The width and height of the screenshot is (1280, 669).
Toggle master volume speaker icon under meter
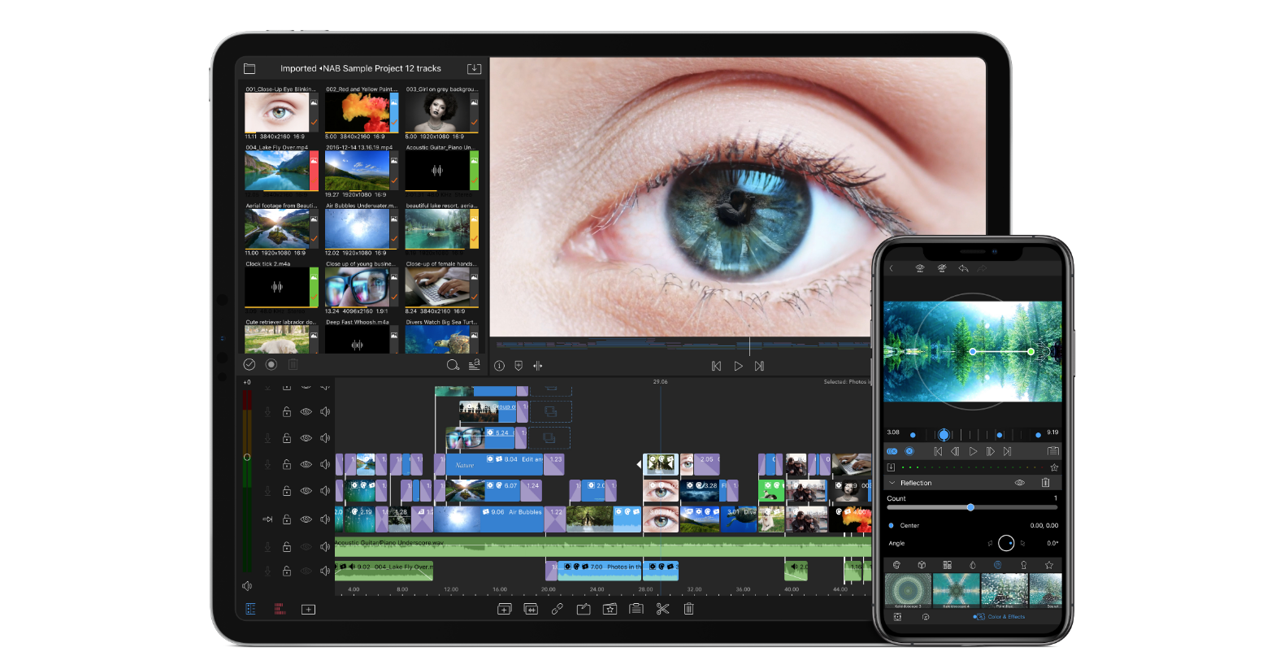[247, 586]
